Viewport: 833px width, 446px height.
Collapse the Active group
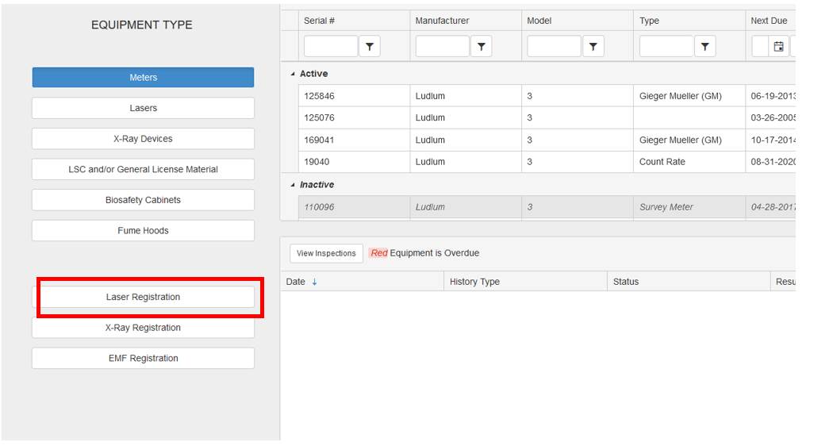293,74
